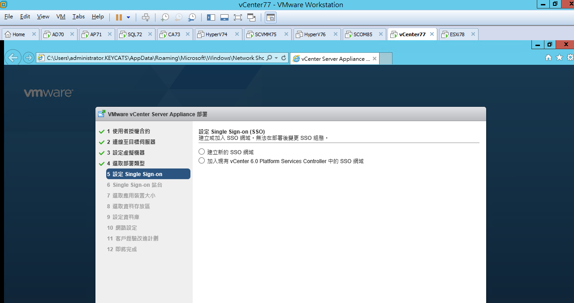The height and width of the screenshot is (303, 574).
Task: Click step 11 客戶經驗改進計劃
Action: [133, 239]
